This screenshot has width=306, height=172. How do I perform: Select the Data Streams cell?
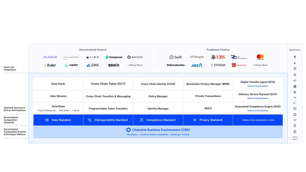[58, 96]
